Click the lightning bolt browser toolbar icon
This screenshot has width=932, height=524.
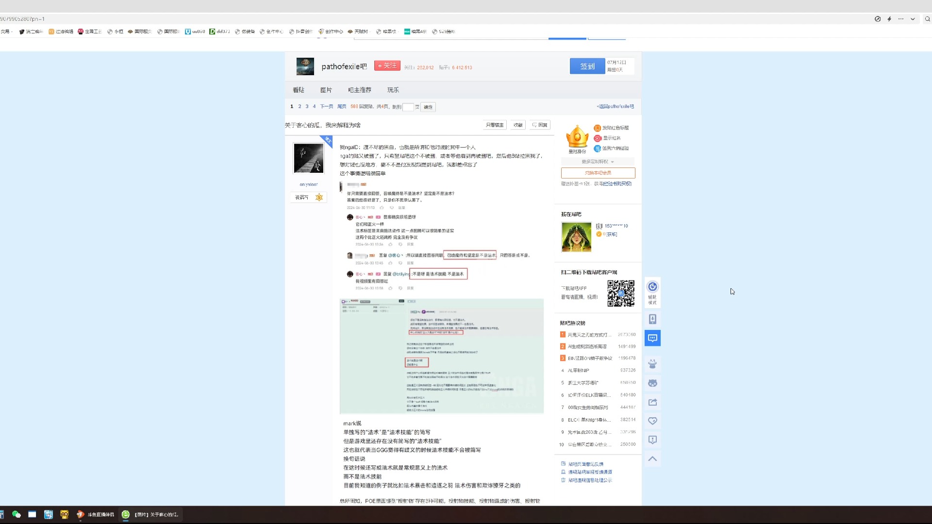coord(889,19)
